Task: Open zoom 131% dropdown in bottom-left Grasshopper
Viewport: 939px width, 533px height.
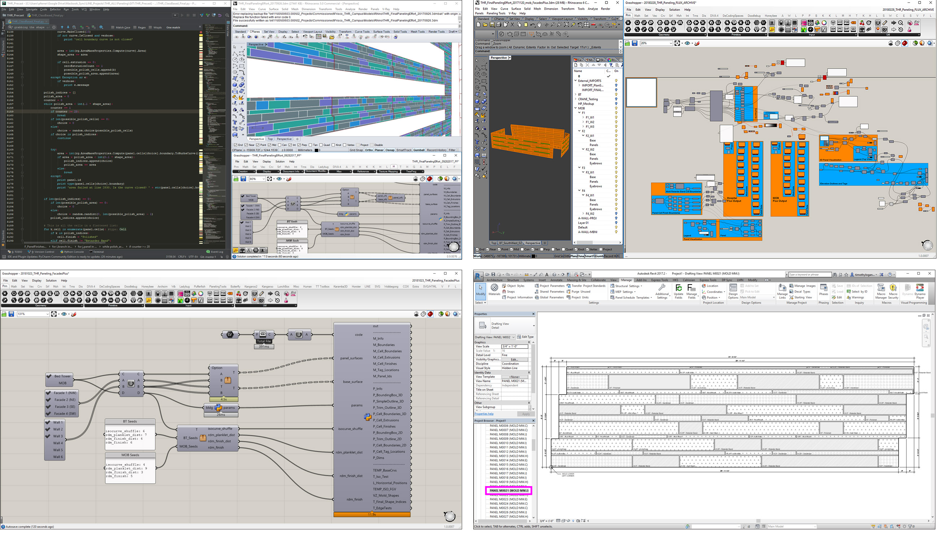Action: pos(48,314)
